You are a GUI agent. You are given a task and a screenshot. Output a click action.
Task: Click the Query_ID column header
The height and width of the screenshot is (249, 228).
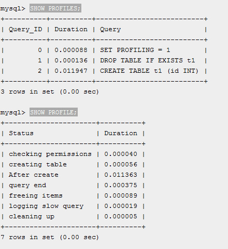click(x=25, y=29)
